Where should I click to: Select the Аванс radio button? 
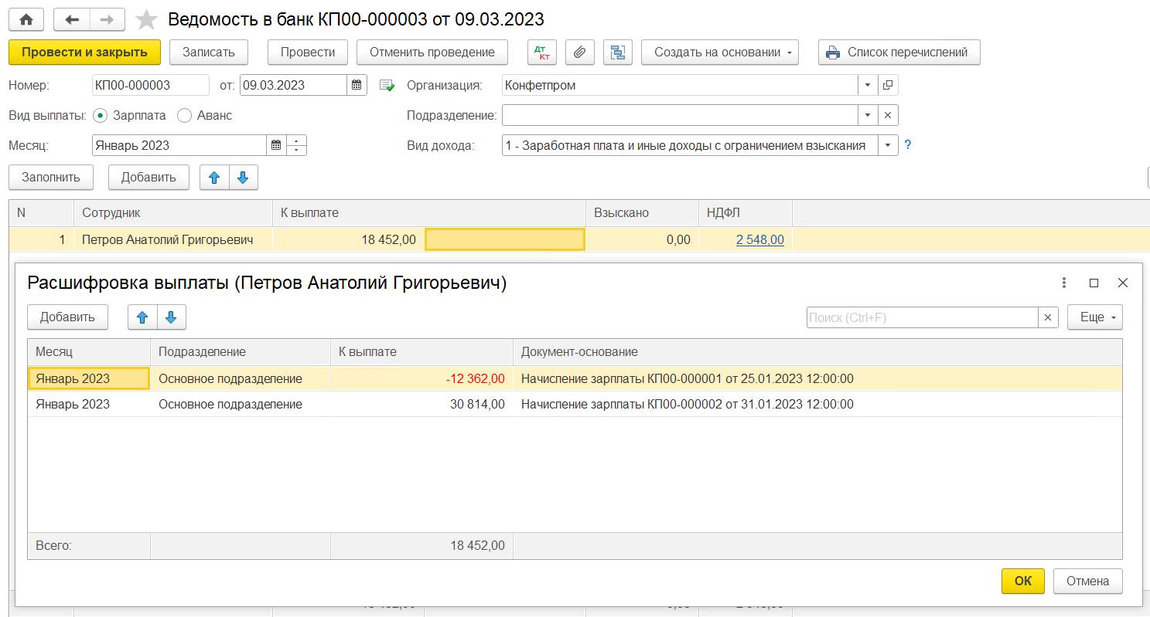pyautogui.click(x=184, y=115)
